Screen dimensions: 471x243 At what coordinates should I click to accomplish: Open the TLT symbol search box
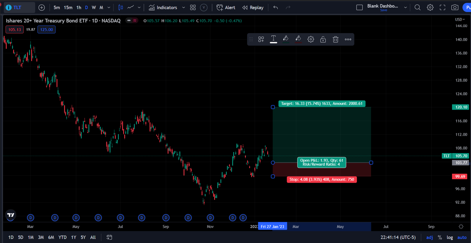click(x=19, y=7)
